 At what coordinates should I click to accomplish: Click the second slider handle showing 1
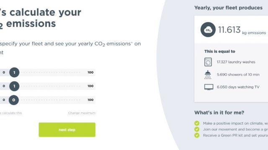point(14,86)
